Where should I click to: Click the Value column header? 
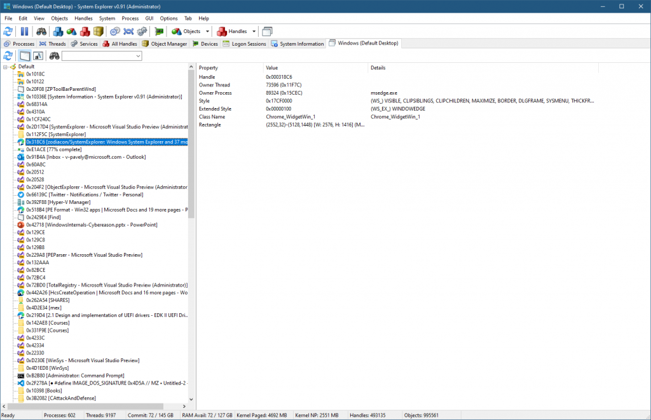(x=272, y=67)
